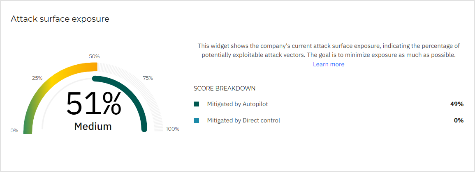This screenshot has height=172, width=475.
Task: Click the Attack surface exposure widget title
Action: tap(60, 19)
